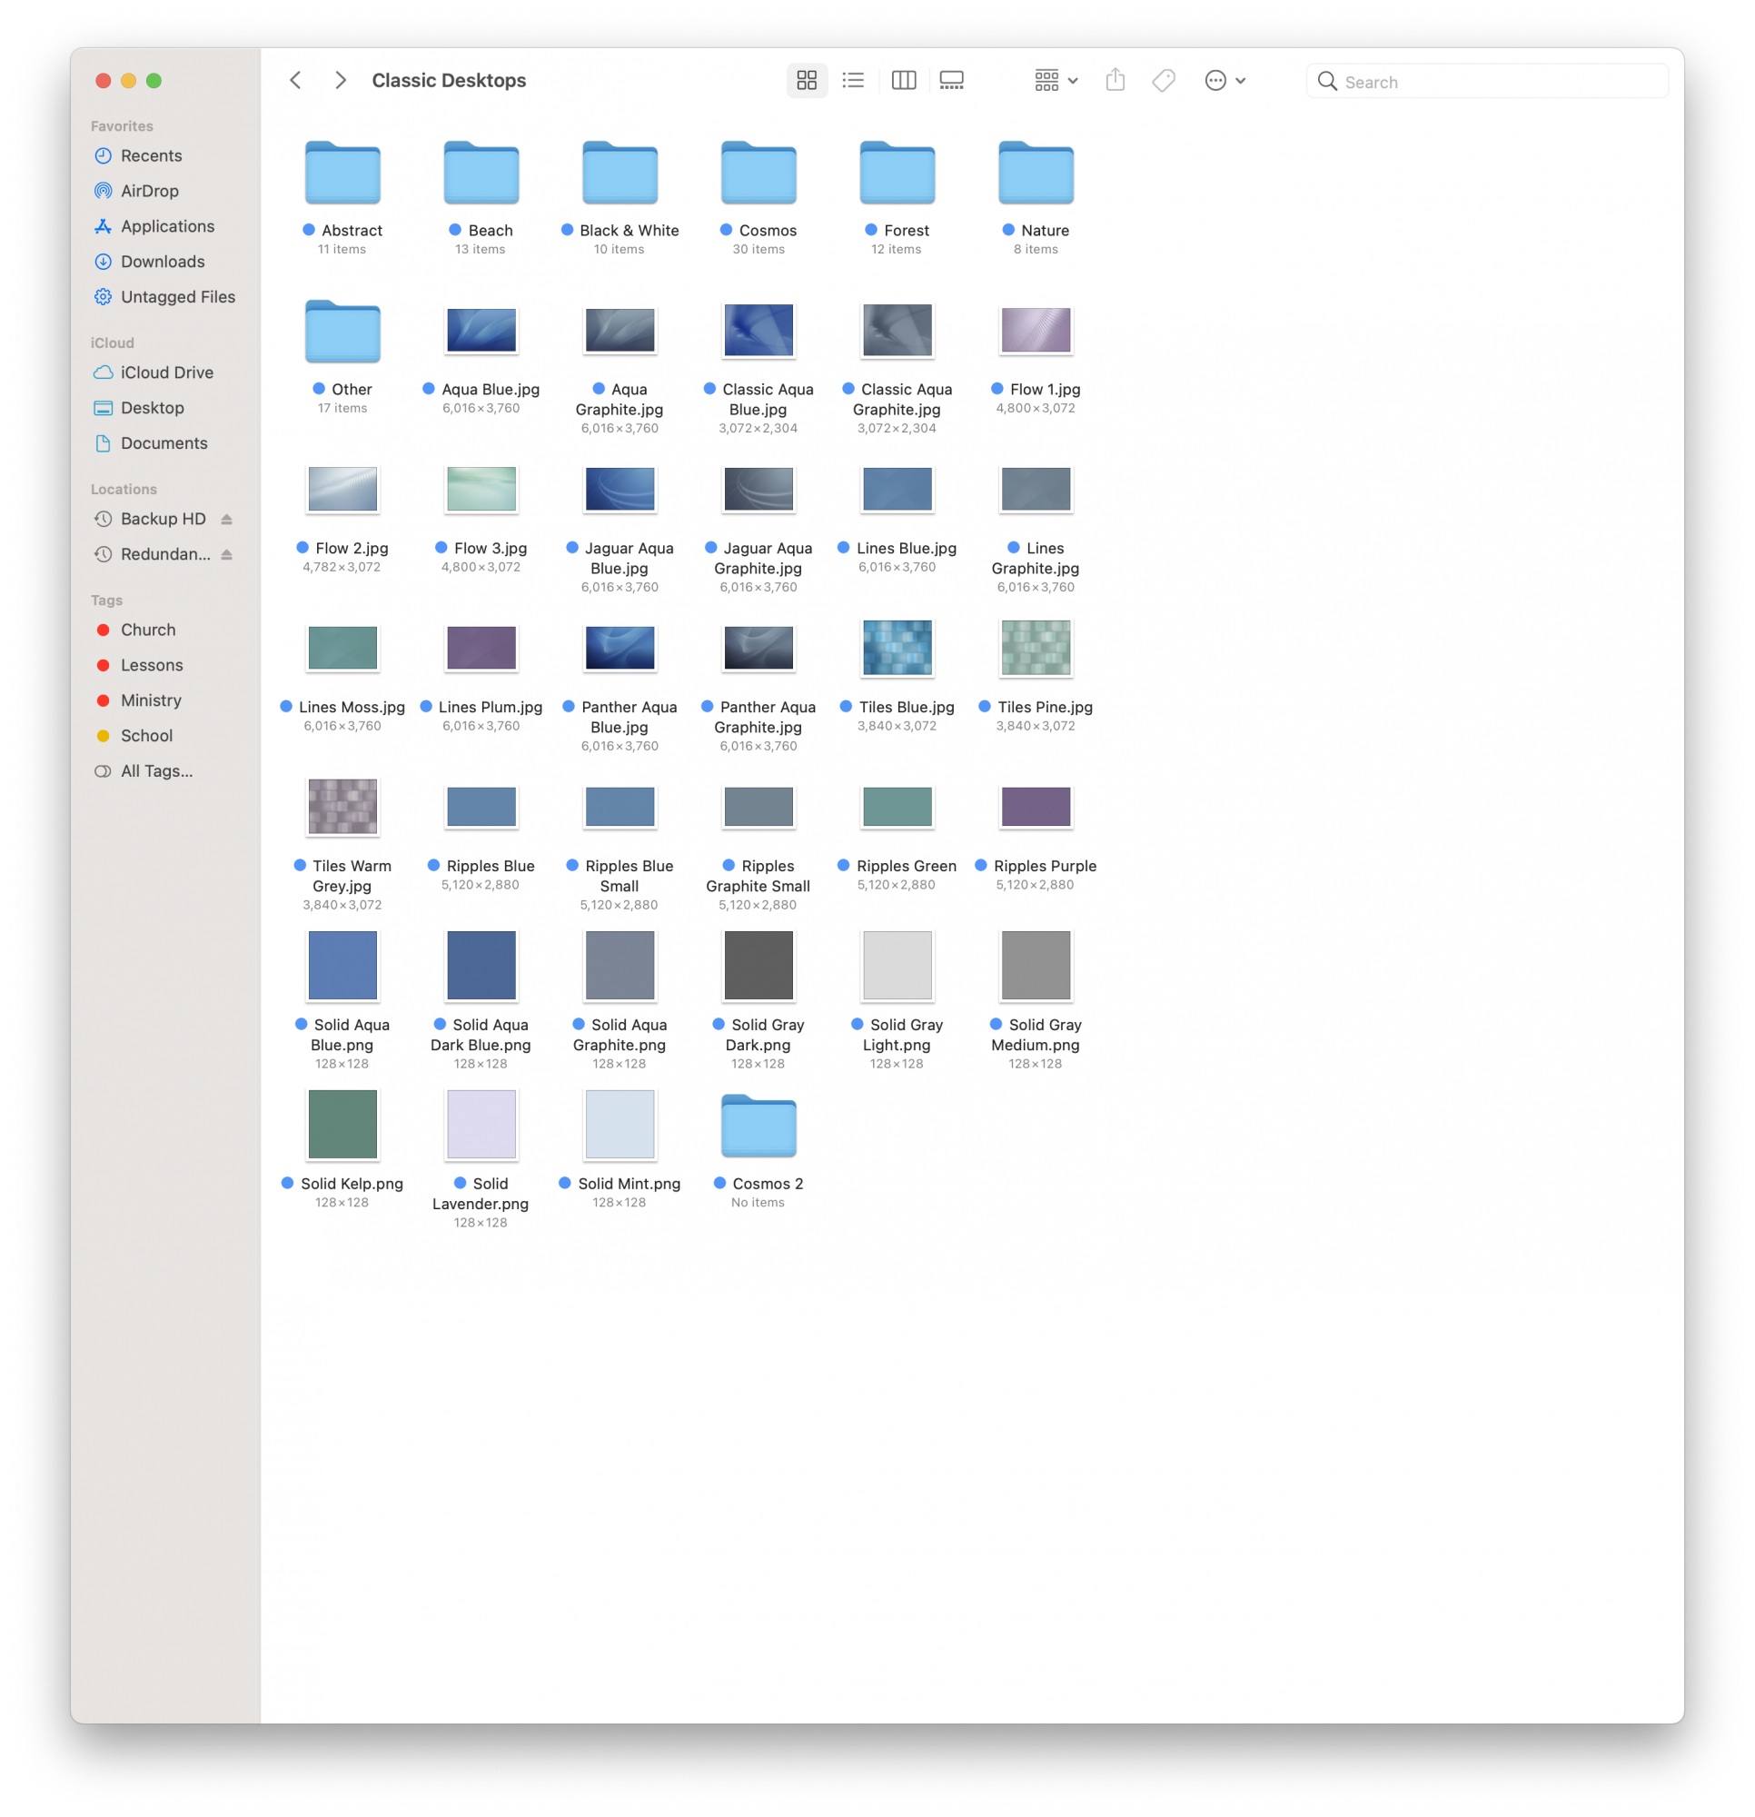Filter by the red Church tag
This screenshot has height=1817, width=1755.
click(x=147, y=630)
